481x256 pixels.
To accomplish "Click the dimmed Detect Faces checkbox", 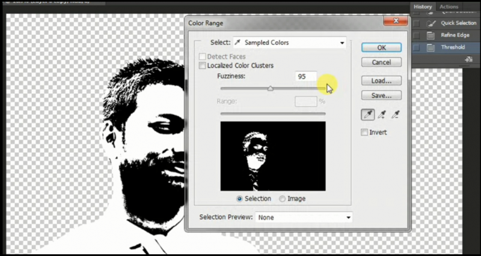I will 202,56.
